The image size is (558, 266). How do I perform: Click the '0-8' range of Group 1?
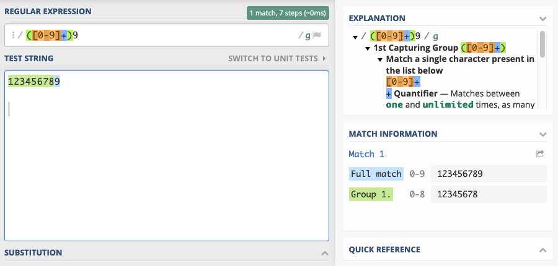(417, 194)
